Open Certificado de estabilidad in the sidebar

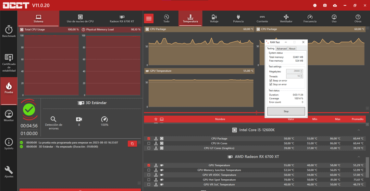coord(9,63)
